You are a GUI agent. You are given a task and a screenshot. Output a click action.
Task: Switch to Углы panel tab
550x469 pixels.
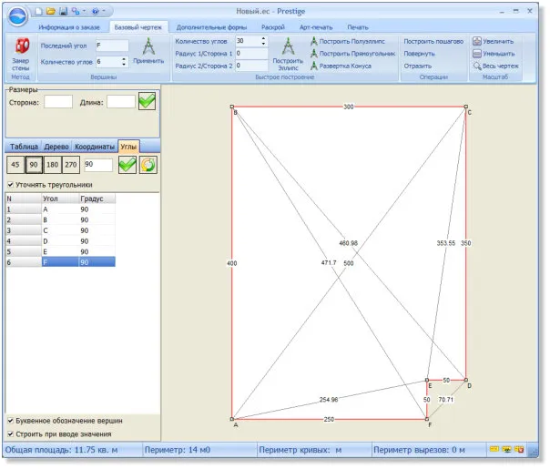[x=128, y=147]
